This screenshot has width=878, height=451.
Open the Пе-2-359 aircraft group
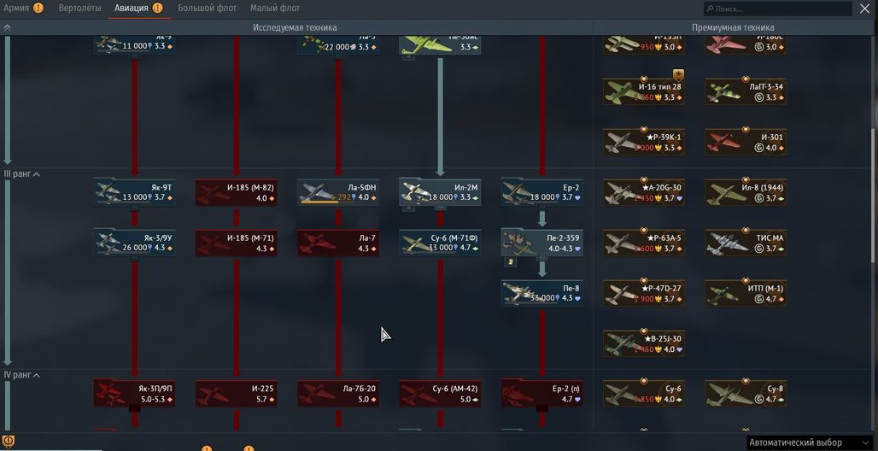tap(542, 243)
